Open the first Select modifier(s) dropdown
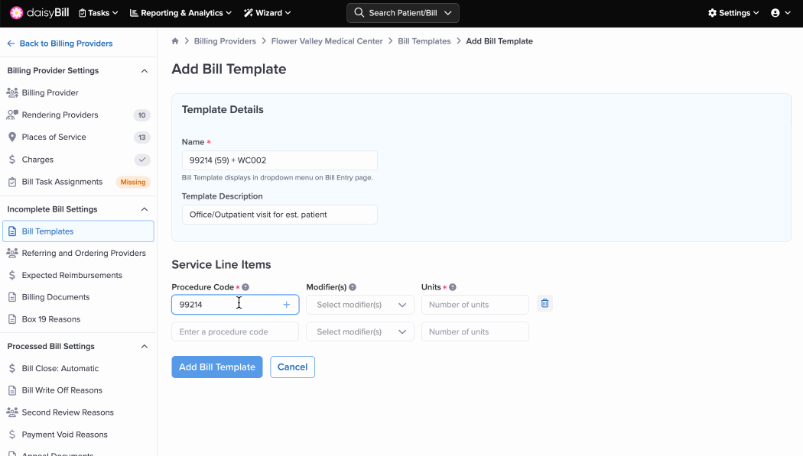 pyautogui.click(x=359, y=305)
